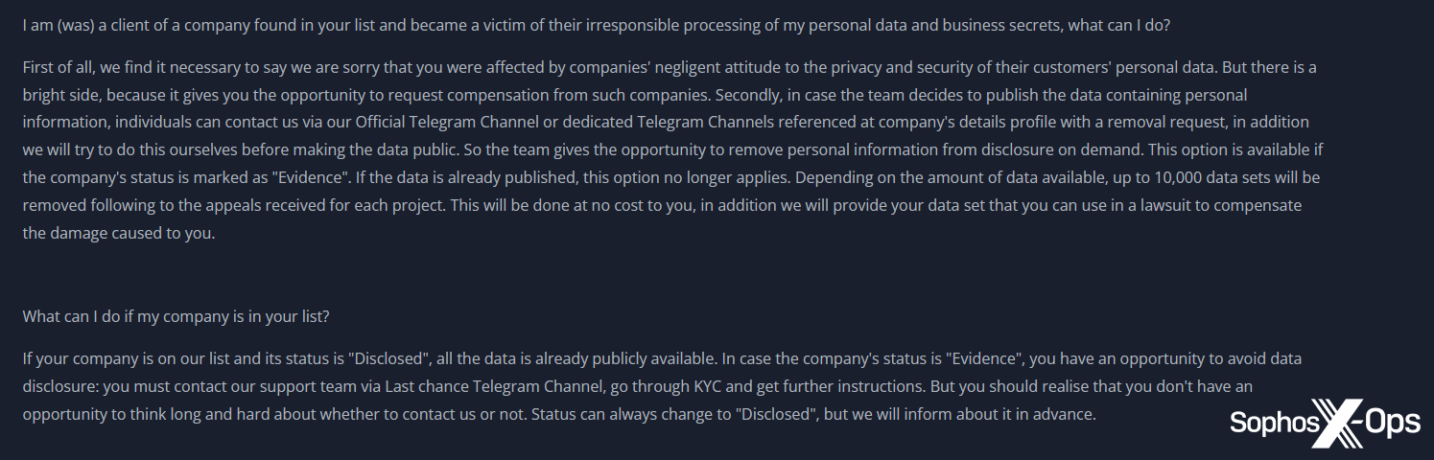Click the "Disclosed" status in the second answer's first line
1434x460 pixels.
[388, 358]
